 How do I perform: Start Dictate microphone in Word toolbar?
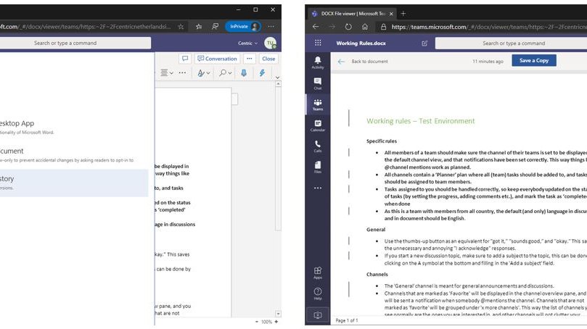244,73
